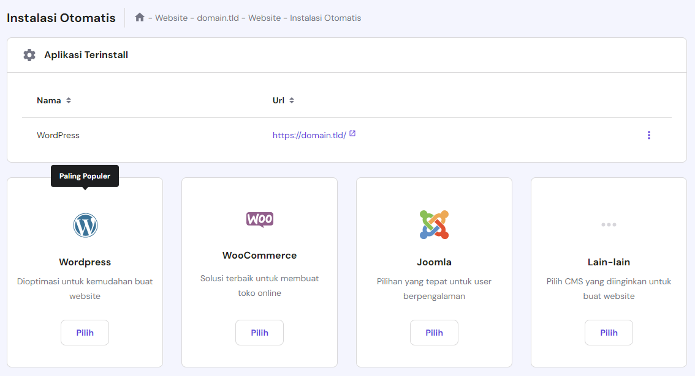Open the https://domain.tld/ link
The height and width of the screenshot is (376, 695).
click(310, 135)
